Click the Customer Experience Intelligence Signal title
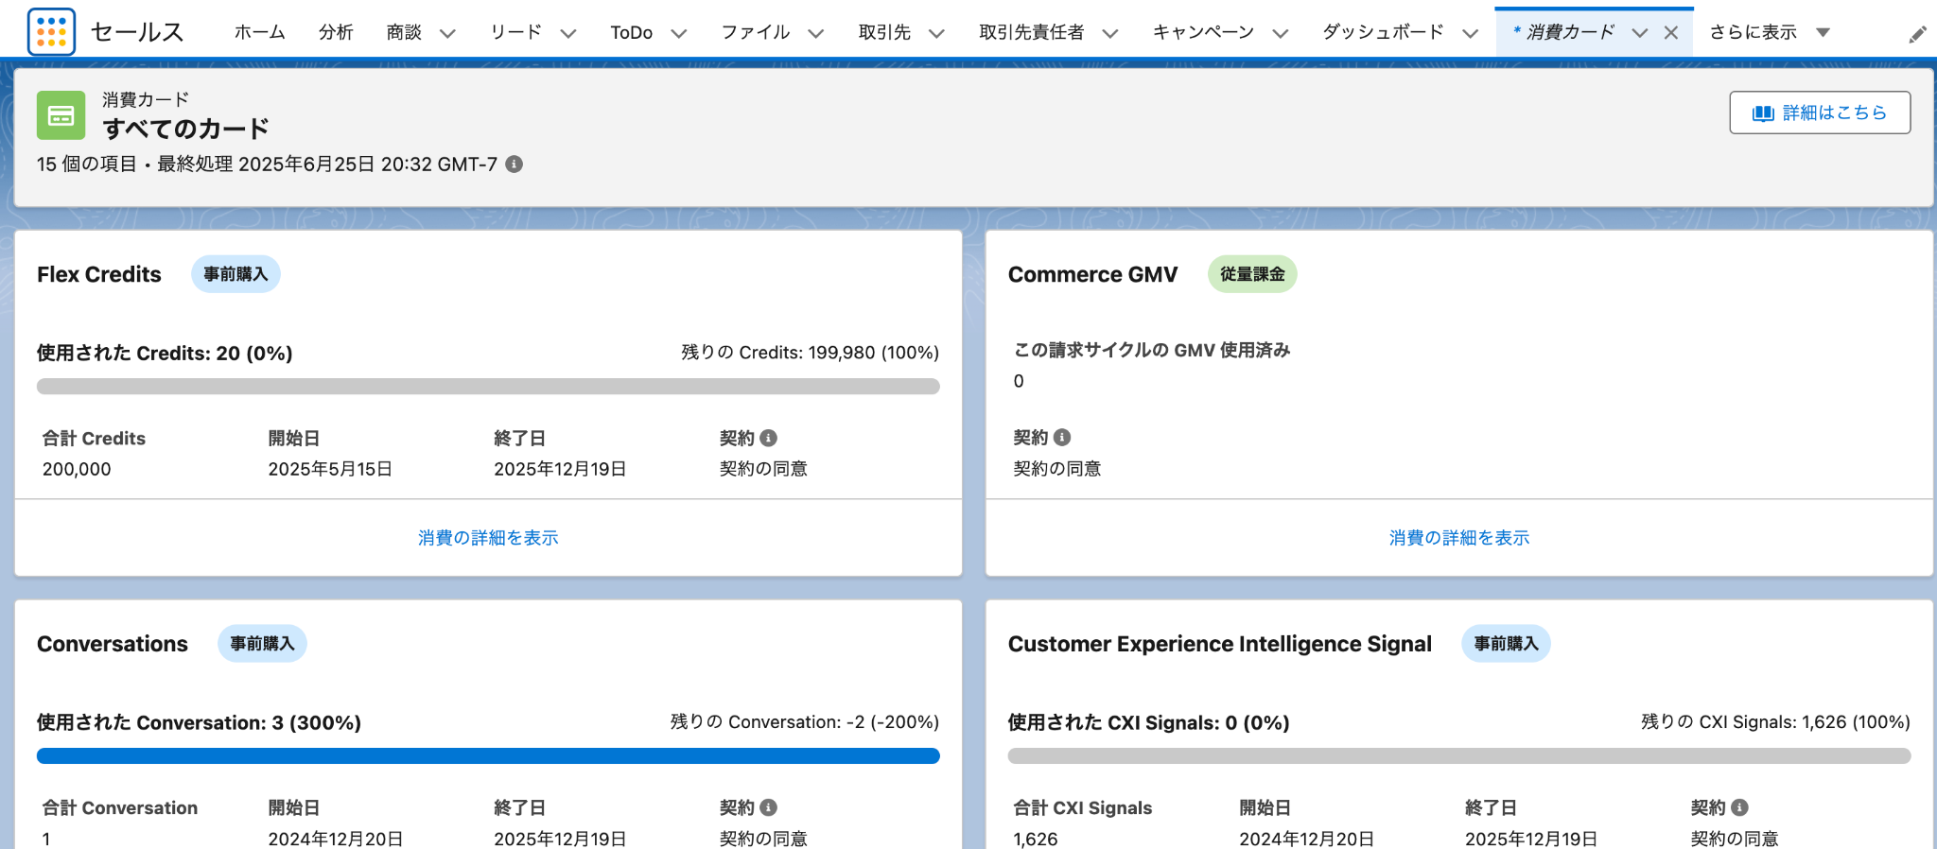The image size is (1937, 849). 1220,644
